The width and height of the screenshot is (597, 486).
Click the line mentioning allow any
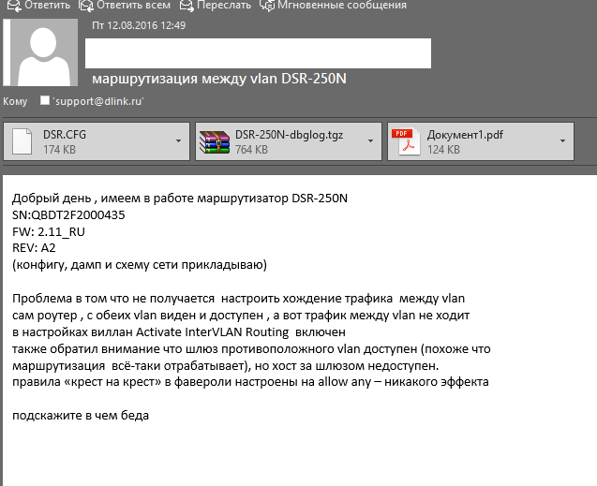pyautogui.click(x=250, y=382)
